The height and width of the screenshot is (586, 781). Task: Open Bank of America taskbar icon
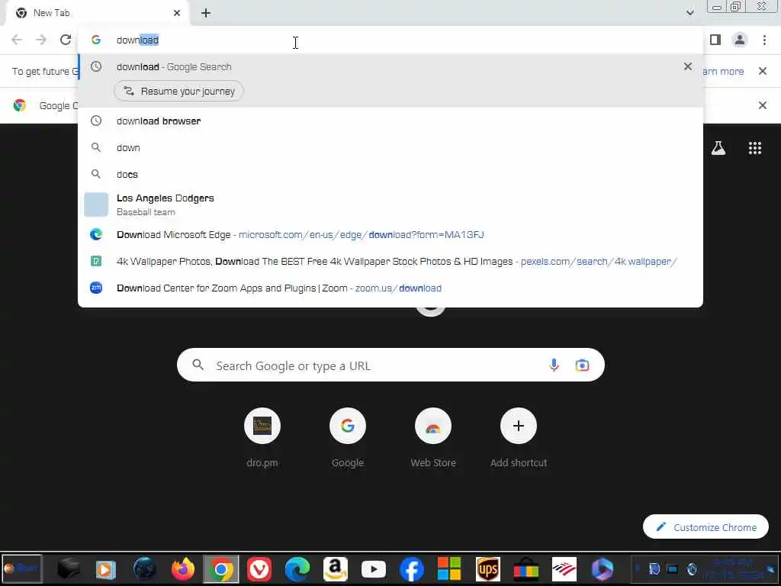click(x=564, y=569)
